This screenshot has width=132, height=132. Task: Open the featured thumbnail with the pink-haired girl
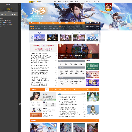pyautogui.click(x=79, y=37)
